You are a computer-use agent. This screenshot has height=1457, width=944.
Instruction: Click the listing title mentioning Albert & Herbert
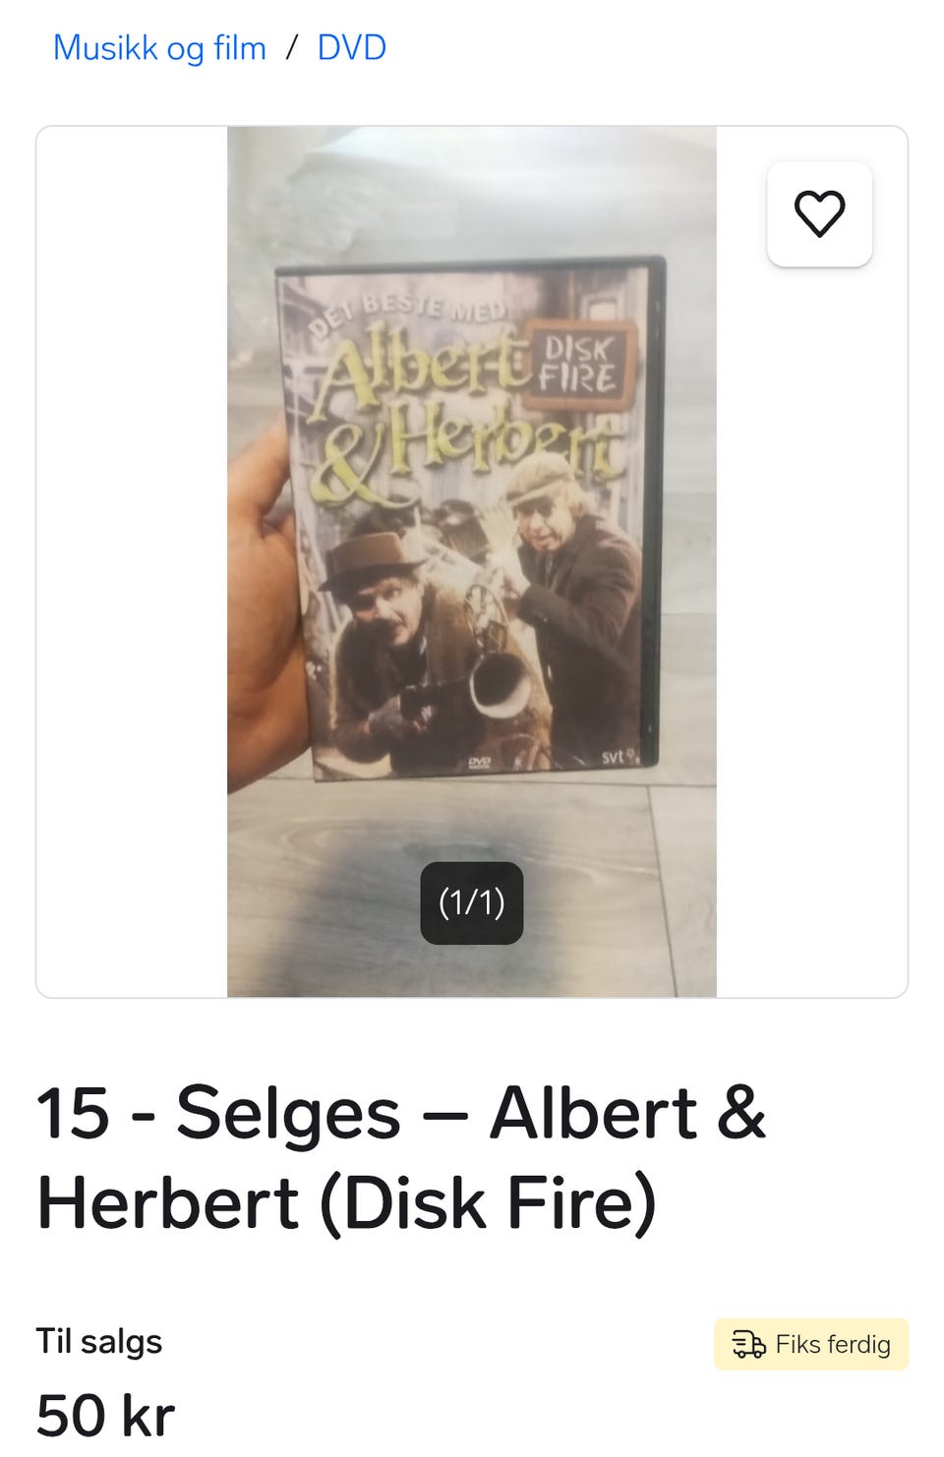tap(401, 1158)
